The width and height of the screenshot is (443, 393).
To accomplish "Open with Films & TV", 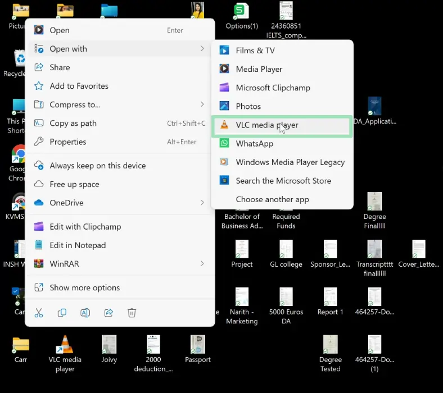I will click(282, 51).
